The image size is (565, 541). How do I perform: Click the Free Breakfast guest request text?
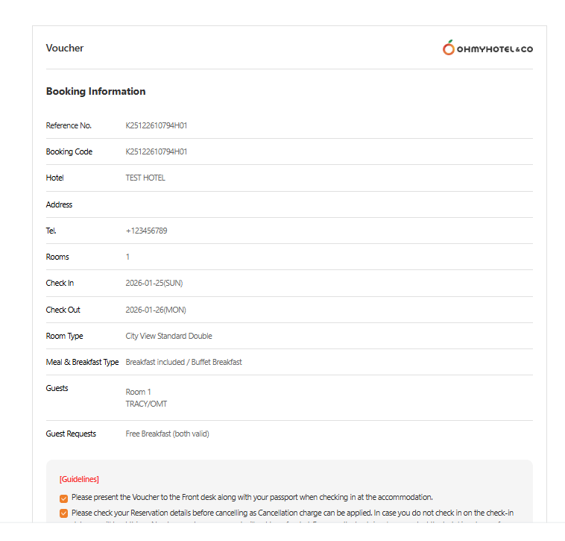pos(167,434)
